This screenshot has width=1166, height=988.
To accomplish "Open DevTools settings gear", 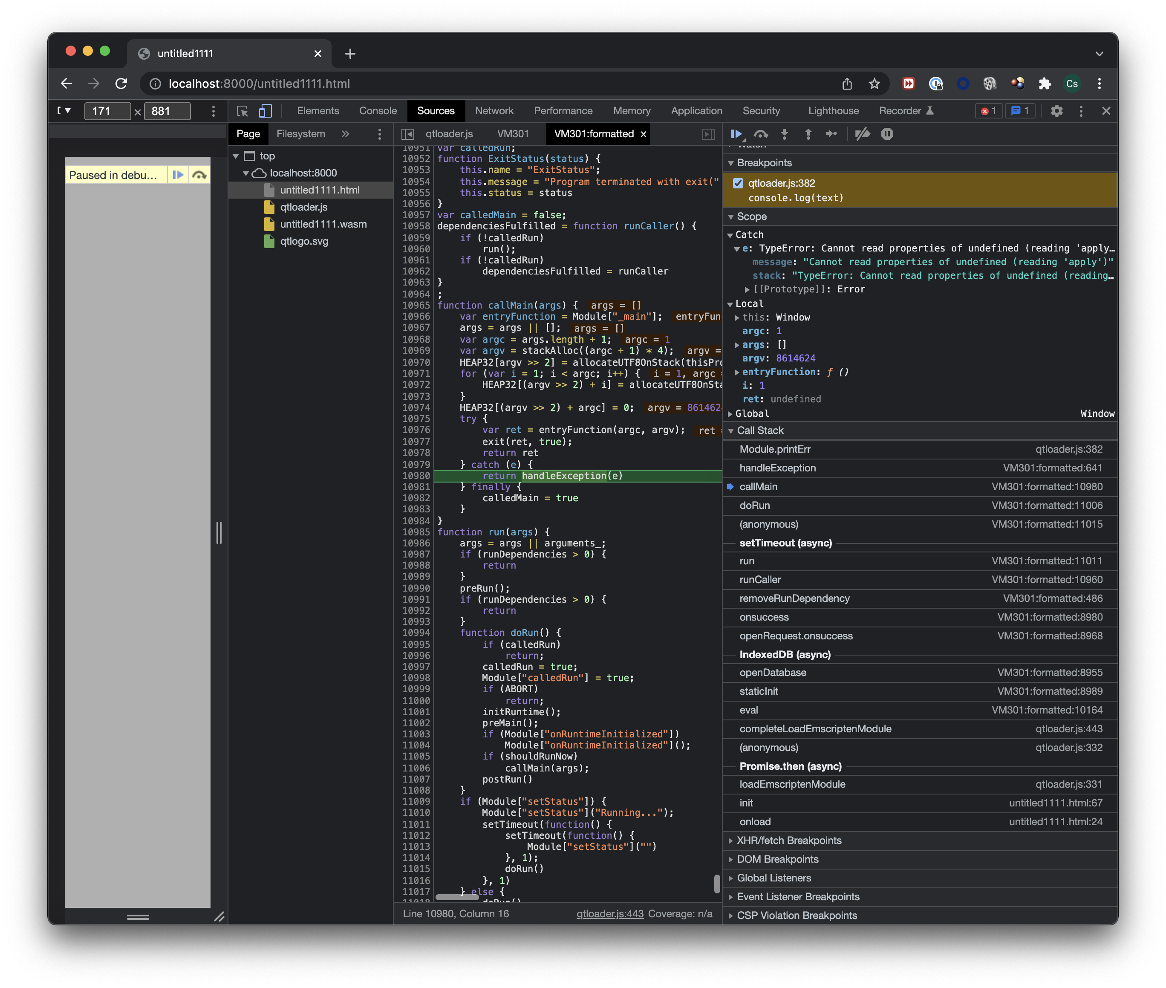I will coord(1057,111).
